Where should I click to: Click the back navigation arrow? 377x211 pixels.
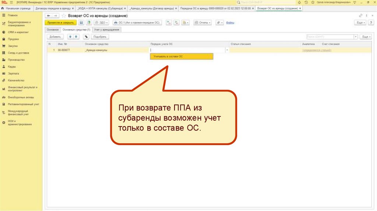pyautogui.click(x=49, y=16)
